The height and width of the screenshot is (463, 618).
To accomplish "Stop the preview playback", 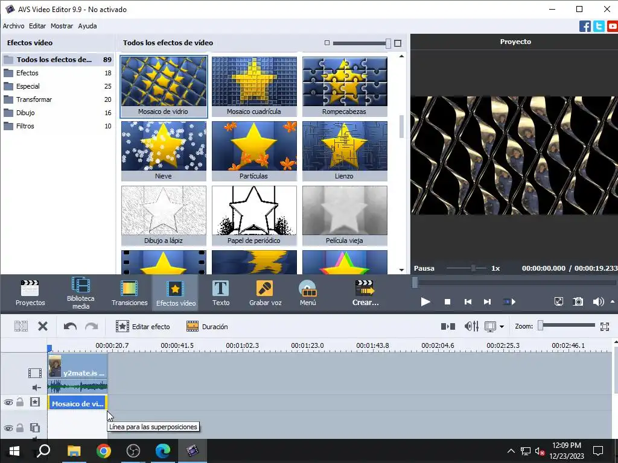I will click(x=447, y=301).
